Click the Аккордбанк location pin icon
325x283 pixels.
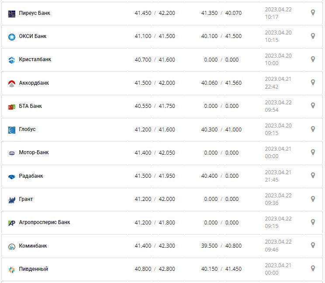(x=313, y=82)
